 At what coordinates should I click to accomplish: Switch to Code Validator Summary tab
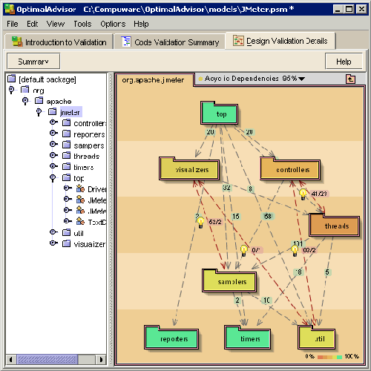169,42
